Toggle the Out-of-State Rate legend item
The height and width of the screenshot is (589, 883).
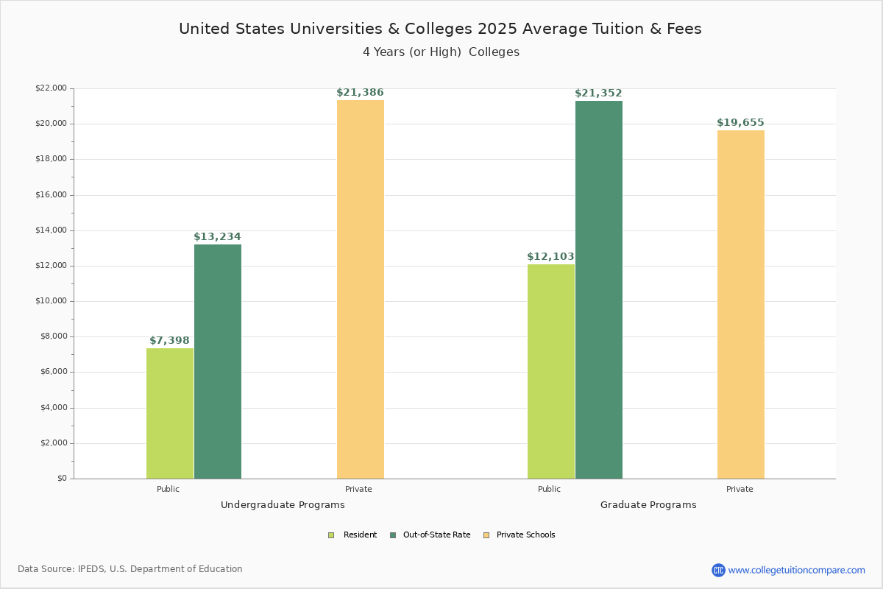(x=436, y=535)
